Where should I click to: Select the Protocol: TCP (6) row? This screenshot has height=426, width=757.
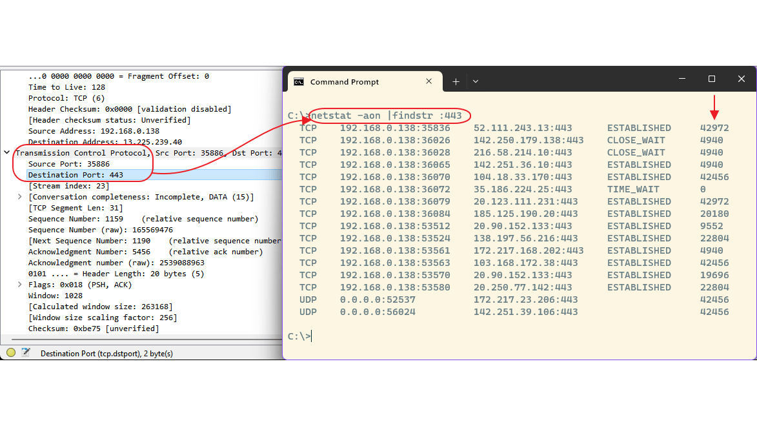click(x=66, y=98)
